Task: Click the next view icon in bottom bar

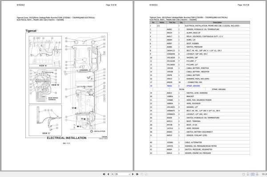Action: click(x=146, y=174)
